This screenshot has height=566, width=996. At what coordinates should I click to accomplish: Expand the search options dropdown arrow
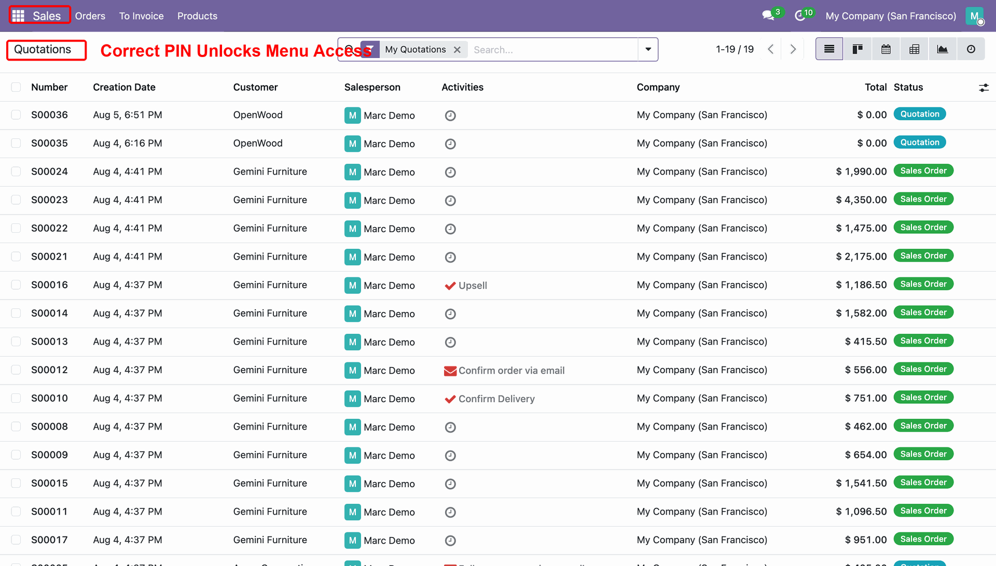point(648,49)
